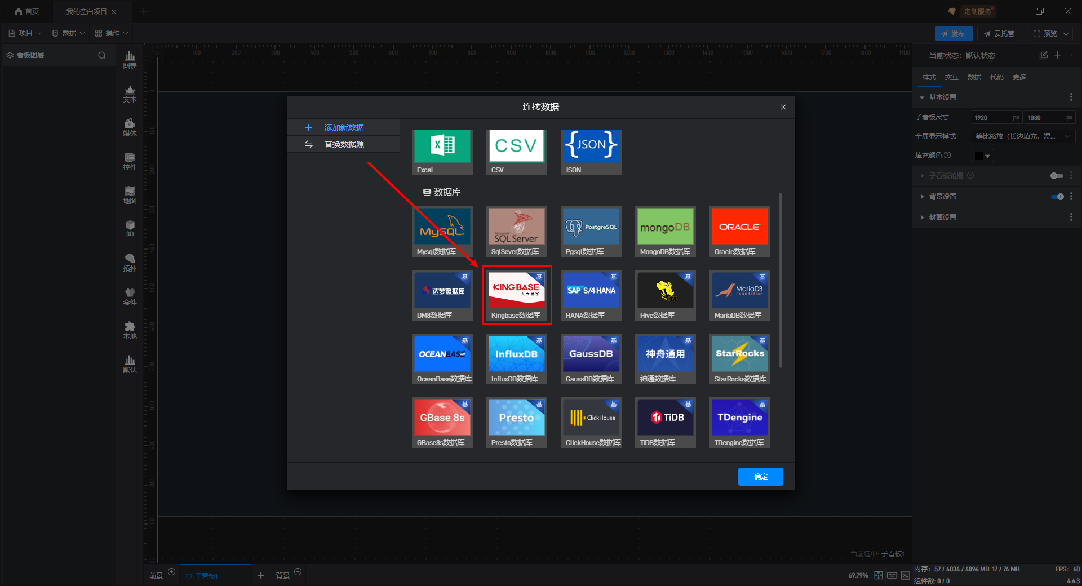Open the 套件 kit components panel
The image size is (1082, 586).
[x=130, y=296]
